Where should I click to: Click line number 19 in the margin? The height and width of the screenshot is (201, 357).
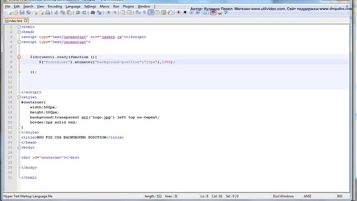(10, 117)
